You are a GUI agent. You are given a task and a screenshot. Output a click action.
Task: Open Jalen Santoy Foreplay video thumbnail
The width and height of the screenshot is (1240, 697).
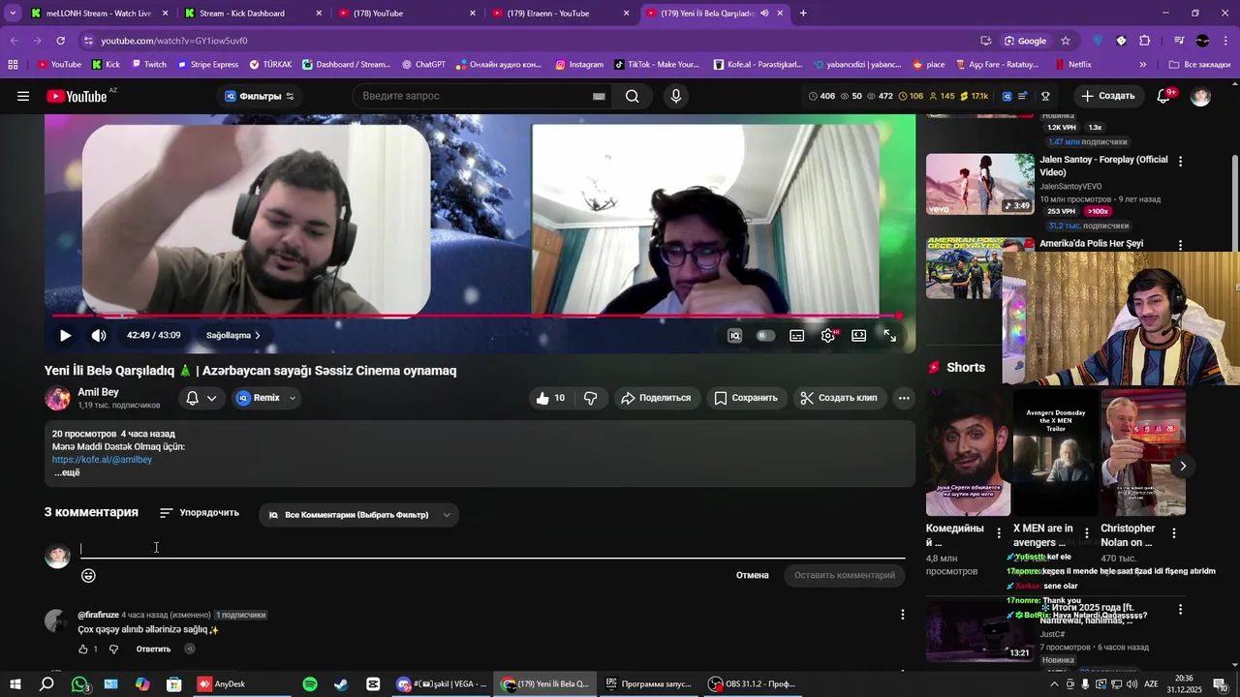click(979, 184)
